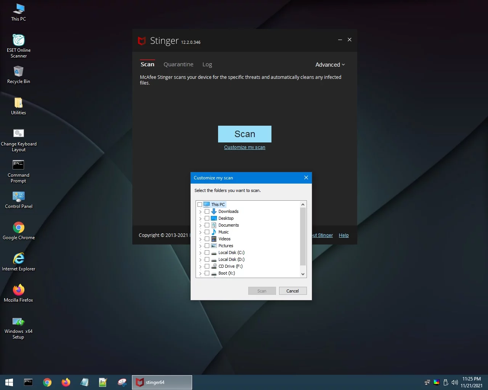Viewport: 488px width, 390px height.
Task: Check the Local Disk (C:) checkbox
Action: coord(207,253)
